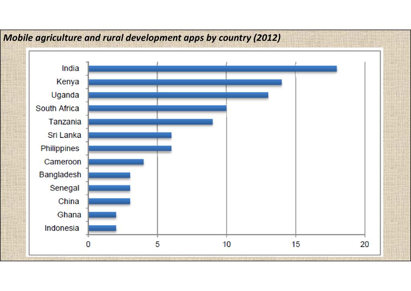The height and width of the screenshot is (291, 411).
Task: Click the Tanzania bar
Action: coord(151,122)
